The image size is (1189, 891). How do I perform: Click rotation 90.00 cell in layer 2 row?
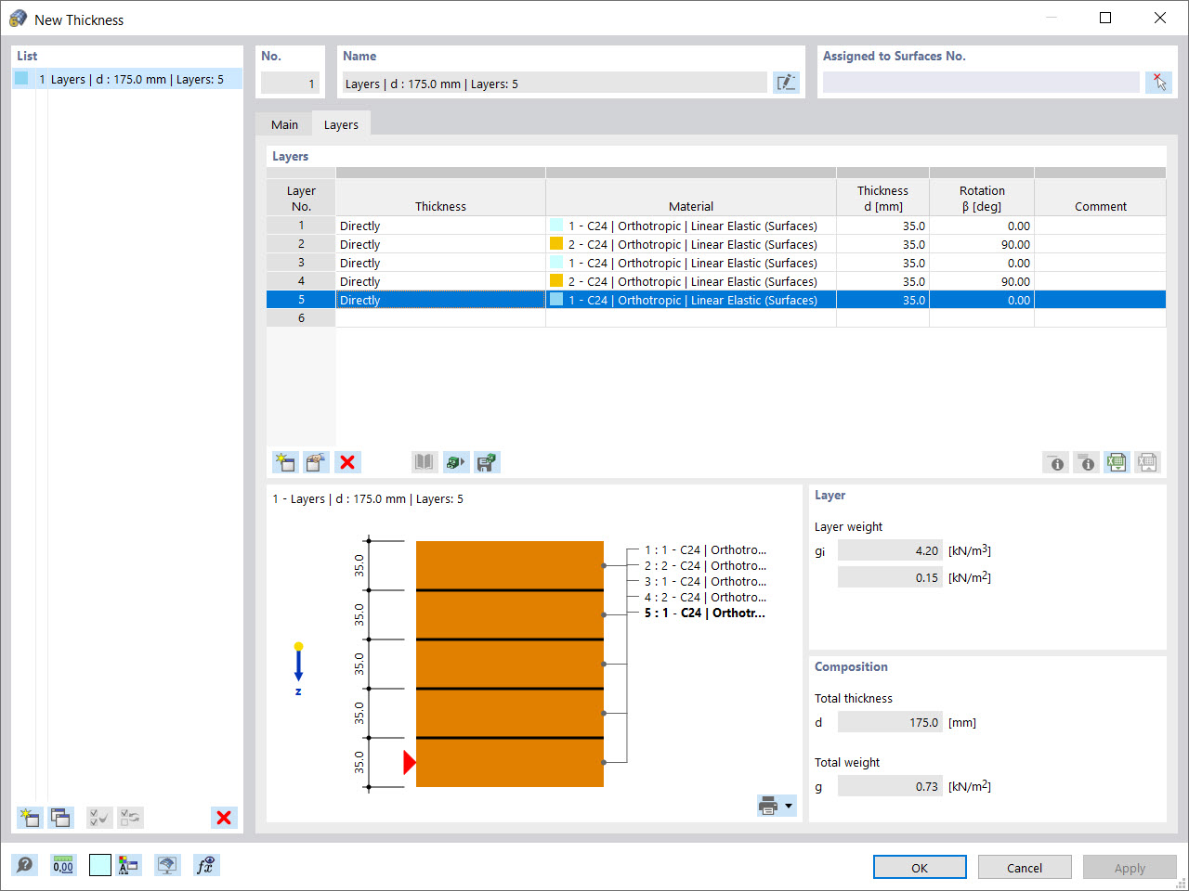982,244
